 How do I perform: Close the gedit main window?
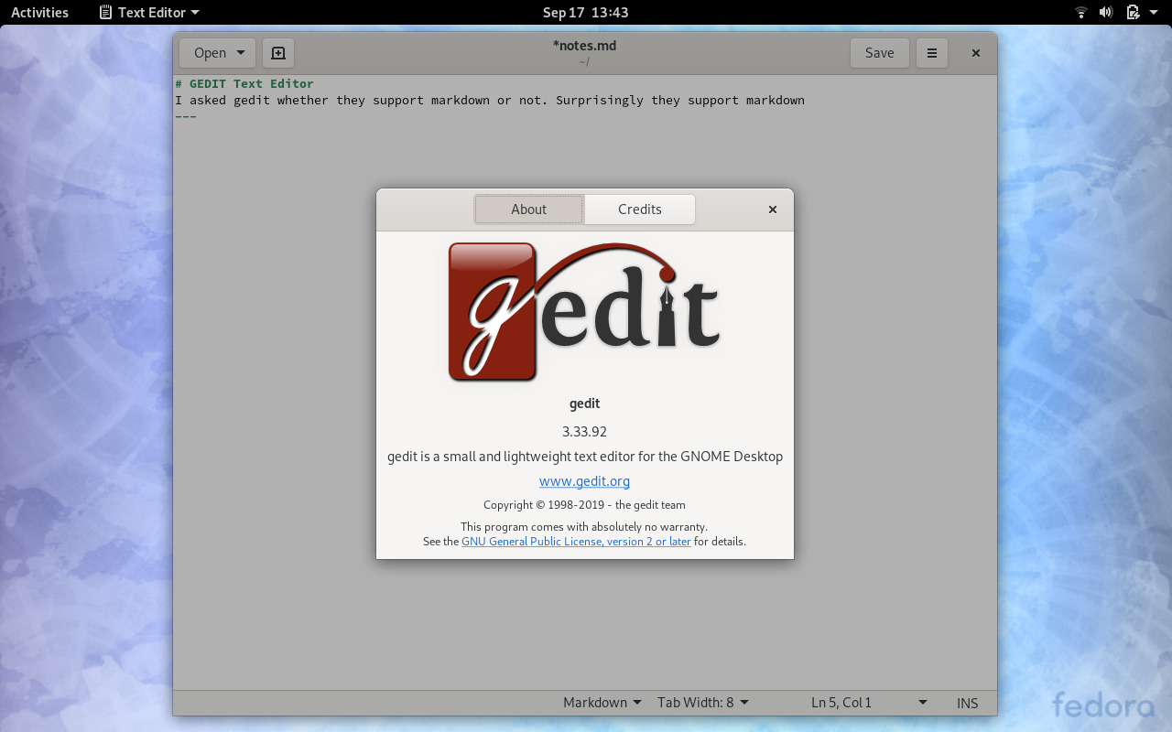(976, 53)
